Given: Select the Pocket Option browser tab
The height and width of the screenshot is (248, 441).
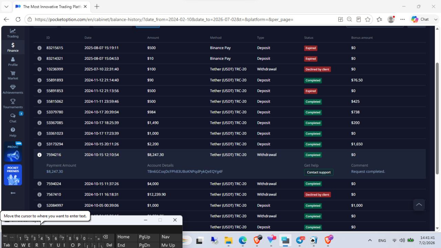Looking at the screenshot, I should 52,7.
